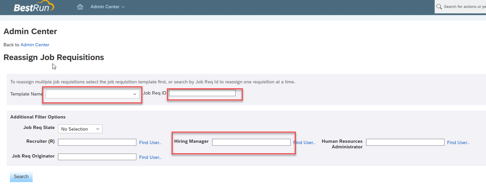Expand the Job Req State dropdown

[80, 129]
